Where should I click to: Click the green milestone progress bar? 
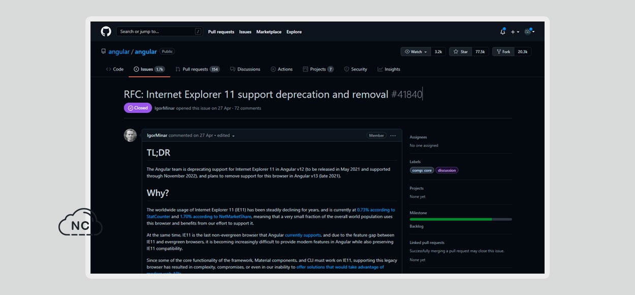pos(461,219)
